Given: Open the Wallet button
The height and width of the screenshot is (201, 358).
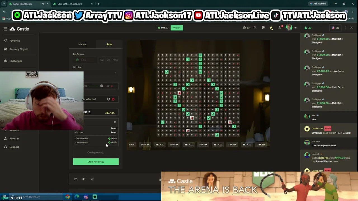Looking at the screenshot, I should pyautogui.click(x=177, y=28).
